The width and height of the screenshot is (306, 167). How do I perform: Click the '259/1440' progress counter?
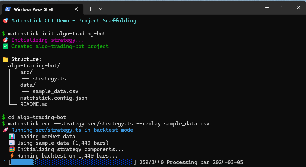pyautogui.click(x=151, y=162)
